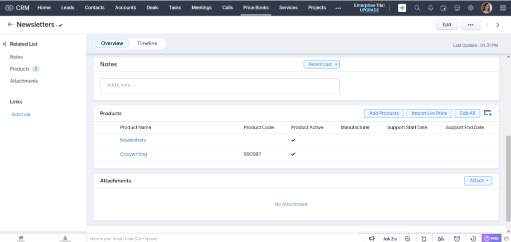Image resolution: width=511 pixels, height=242 pixels.
Task: Expand the navigation overflow menu dots
Action: pos(338,8)
